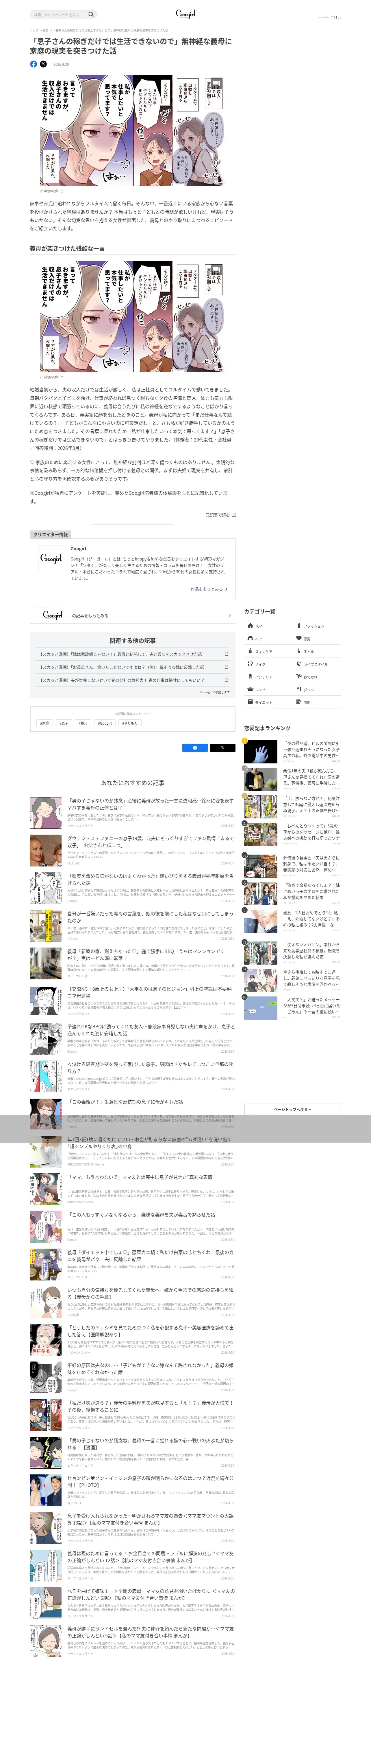Click the number one ranking thumbnail

(261, 751)
